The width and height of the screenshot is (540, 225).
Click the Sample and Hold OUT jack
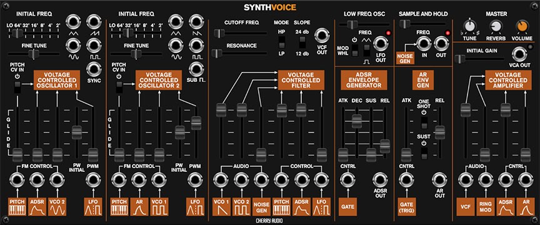[x=441, y=43]
